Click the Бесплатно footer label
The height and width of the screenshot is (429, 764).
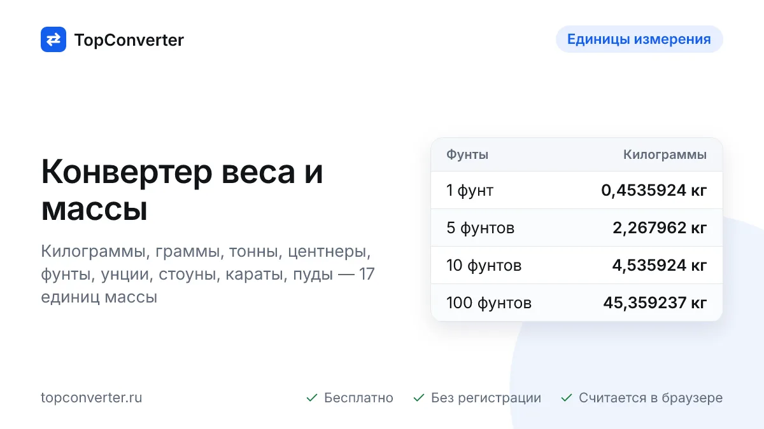point(358,398)
